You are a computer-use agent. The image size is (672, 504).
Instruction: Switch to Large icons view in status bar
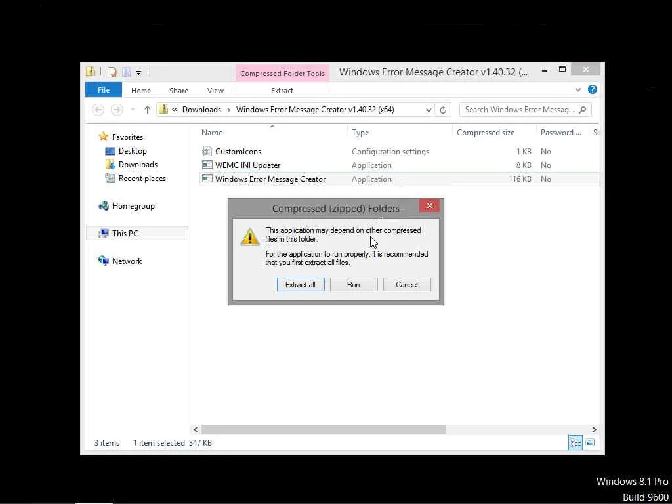[590, 442]
